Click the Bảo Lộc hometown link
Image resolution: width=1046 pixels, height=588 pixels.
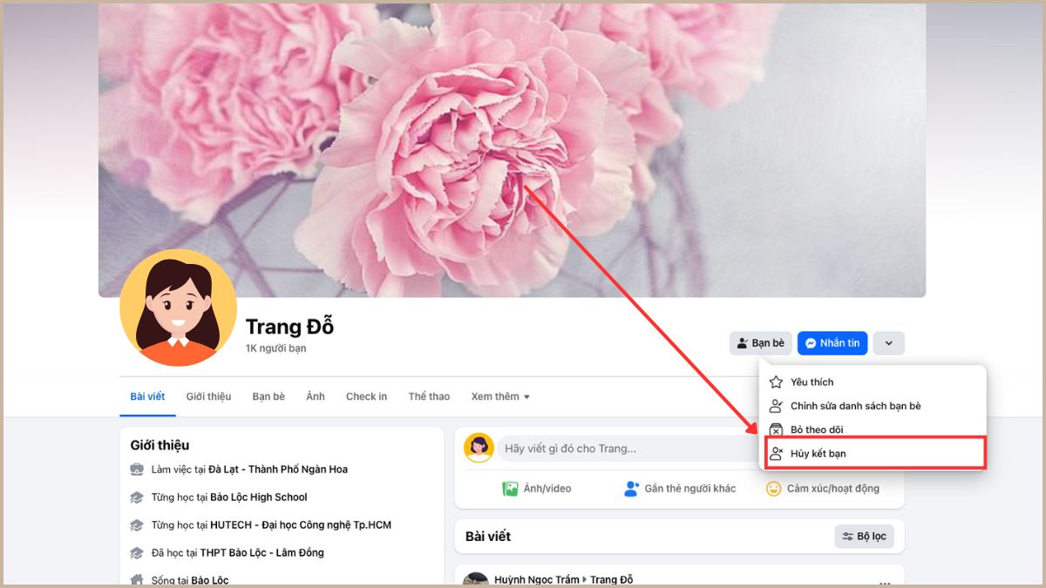(x=209, y=580)
